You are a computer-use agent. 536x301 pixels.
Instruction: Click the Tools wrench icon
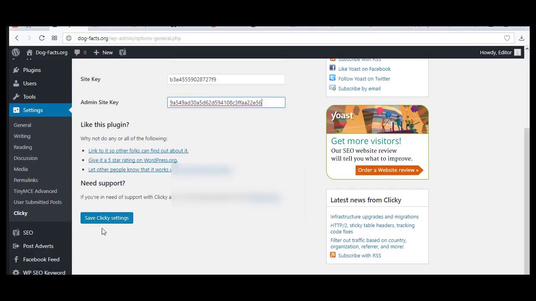pyautogui.click(x=16, y=97)
